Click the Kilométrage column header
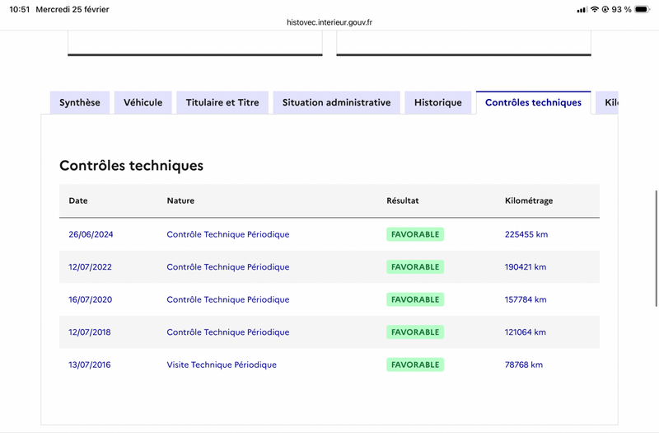 coord(529,200)
